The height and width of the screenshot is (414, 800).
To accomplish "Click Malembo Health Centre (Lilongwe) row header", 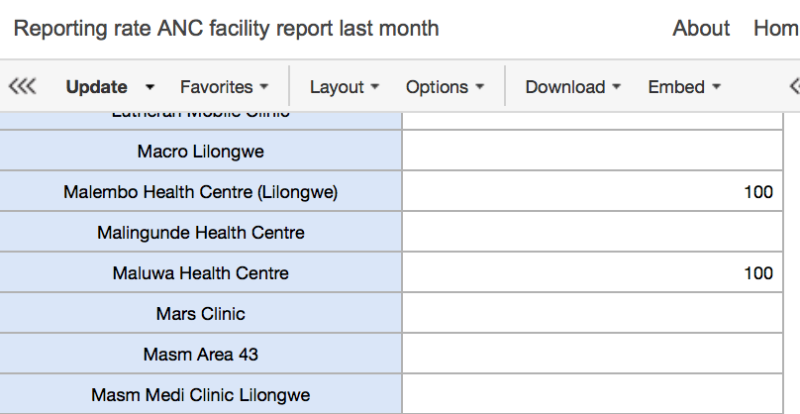I will point(201,192).
